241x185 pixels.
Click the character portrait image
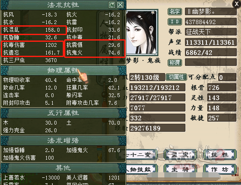[x=142, y=33]
